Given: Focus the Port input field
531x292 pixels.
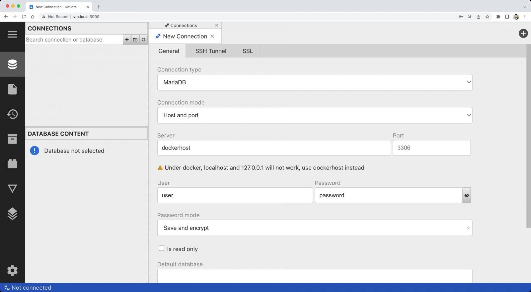Looking at the screenshot, I should point(431,148).
